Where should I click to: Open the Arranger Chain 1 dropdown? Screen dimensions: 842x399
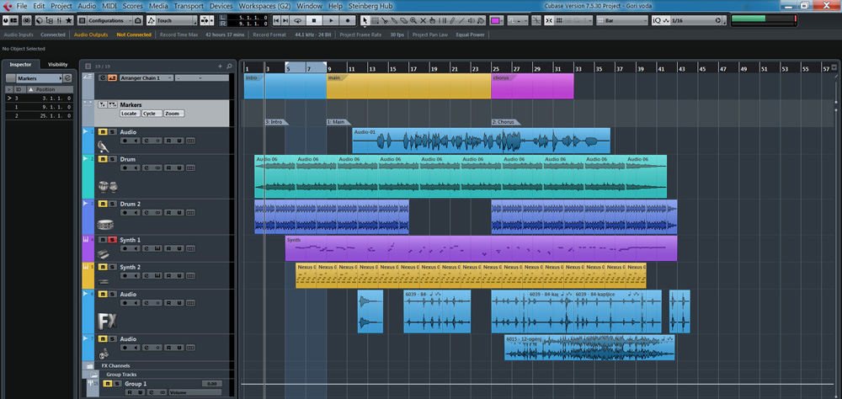point(146,78)
